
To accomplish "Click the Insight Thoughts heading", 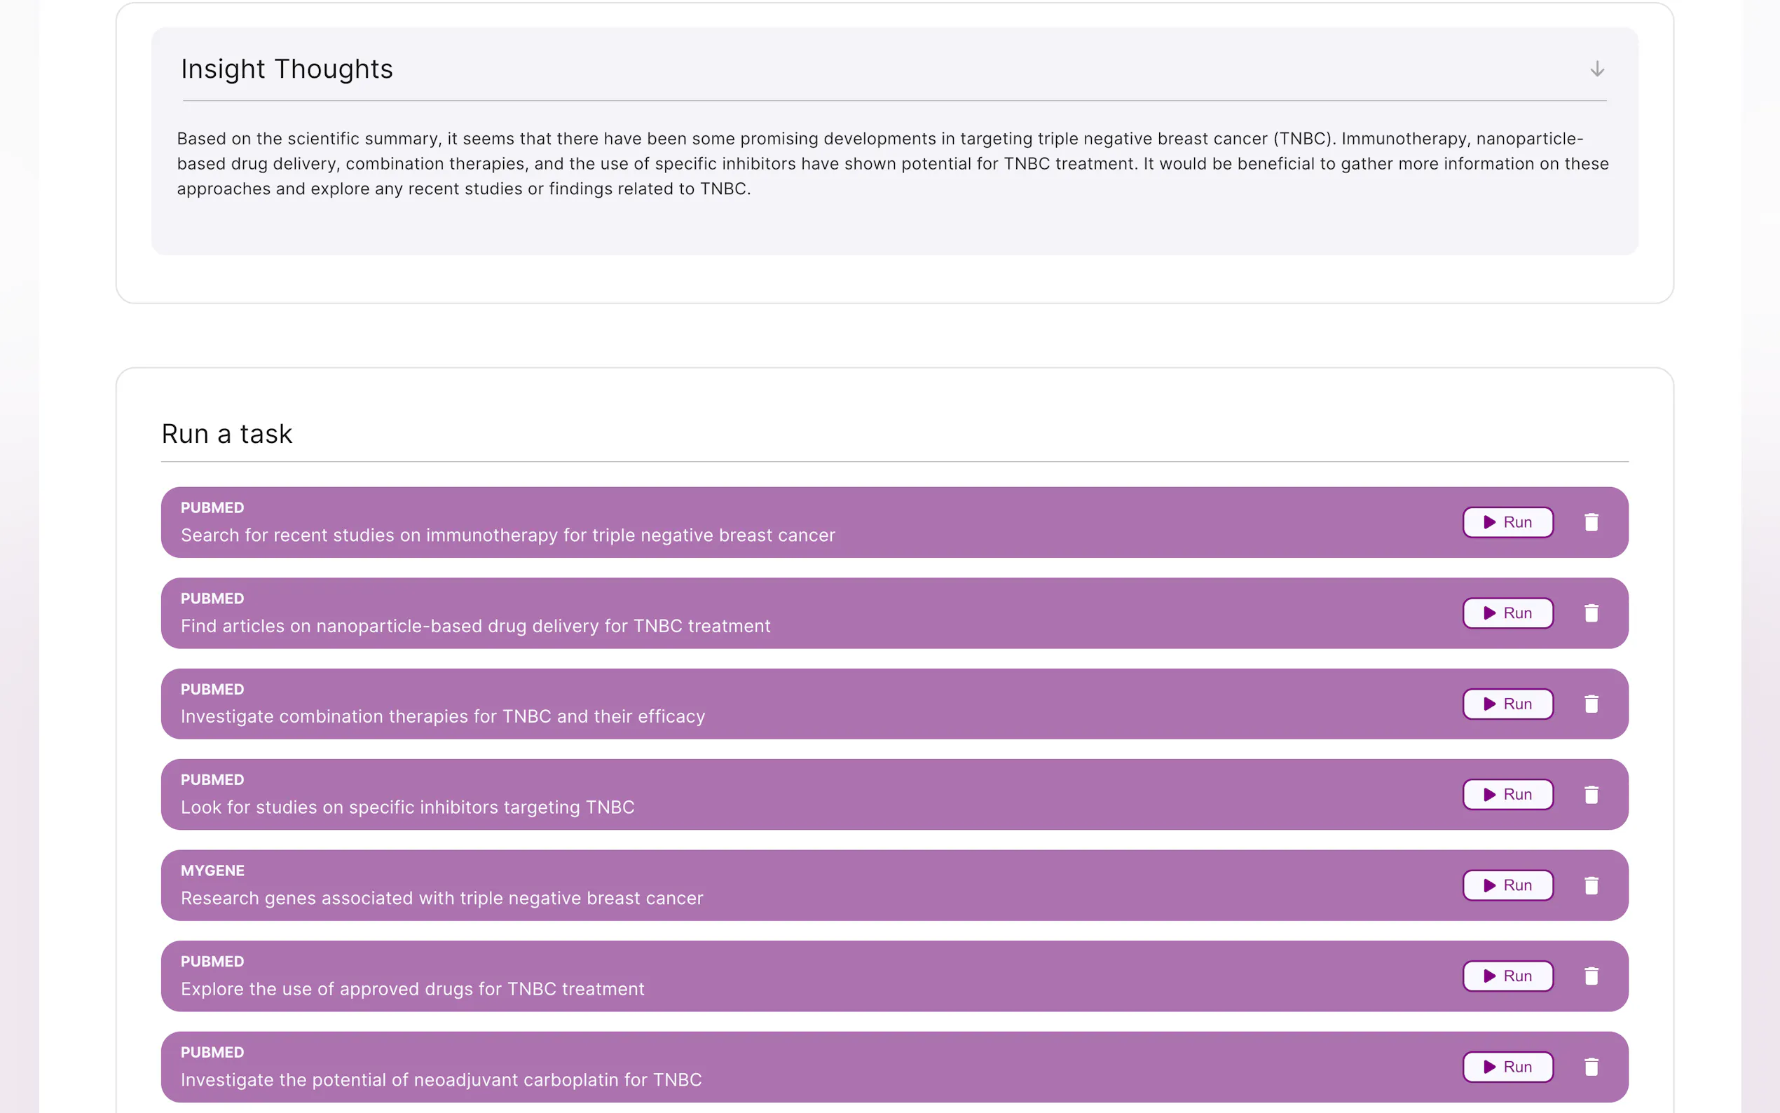I will (x=287, y=69).
